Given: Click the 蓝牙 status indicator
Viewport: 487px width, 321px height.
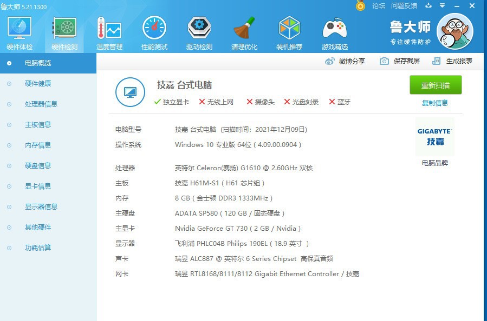Looking at the screenshot, I should tap(339, 102).
